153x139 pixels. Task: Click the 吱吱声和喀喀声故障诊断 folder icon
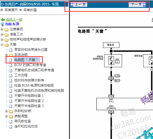coord(6,40)
